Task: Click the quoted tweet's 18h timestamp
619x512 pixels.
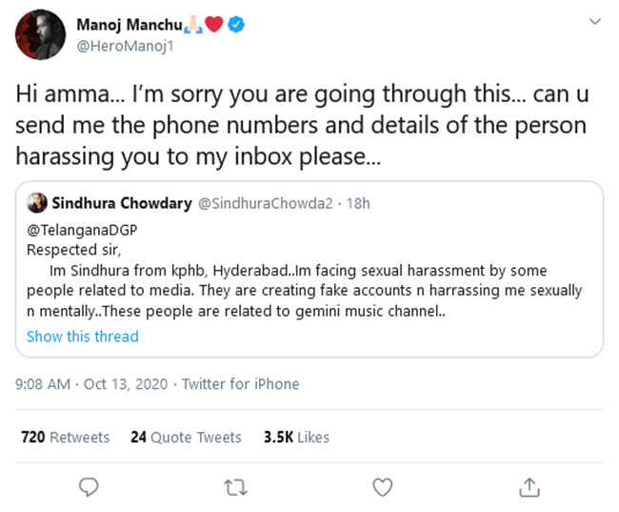Action: pyautogui.click(x=359, y=203)
